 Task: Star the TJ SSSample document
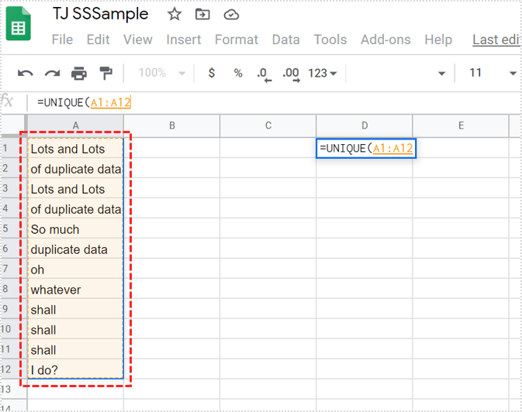175,15
